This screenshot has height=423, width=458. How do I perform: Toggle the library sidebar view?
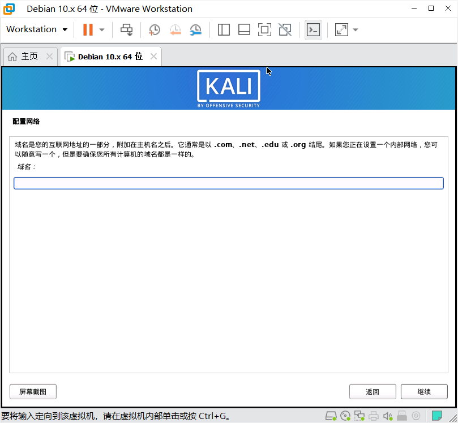tap(224, 30)
